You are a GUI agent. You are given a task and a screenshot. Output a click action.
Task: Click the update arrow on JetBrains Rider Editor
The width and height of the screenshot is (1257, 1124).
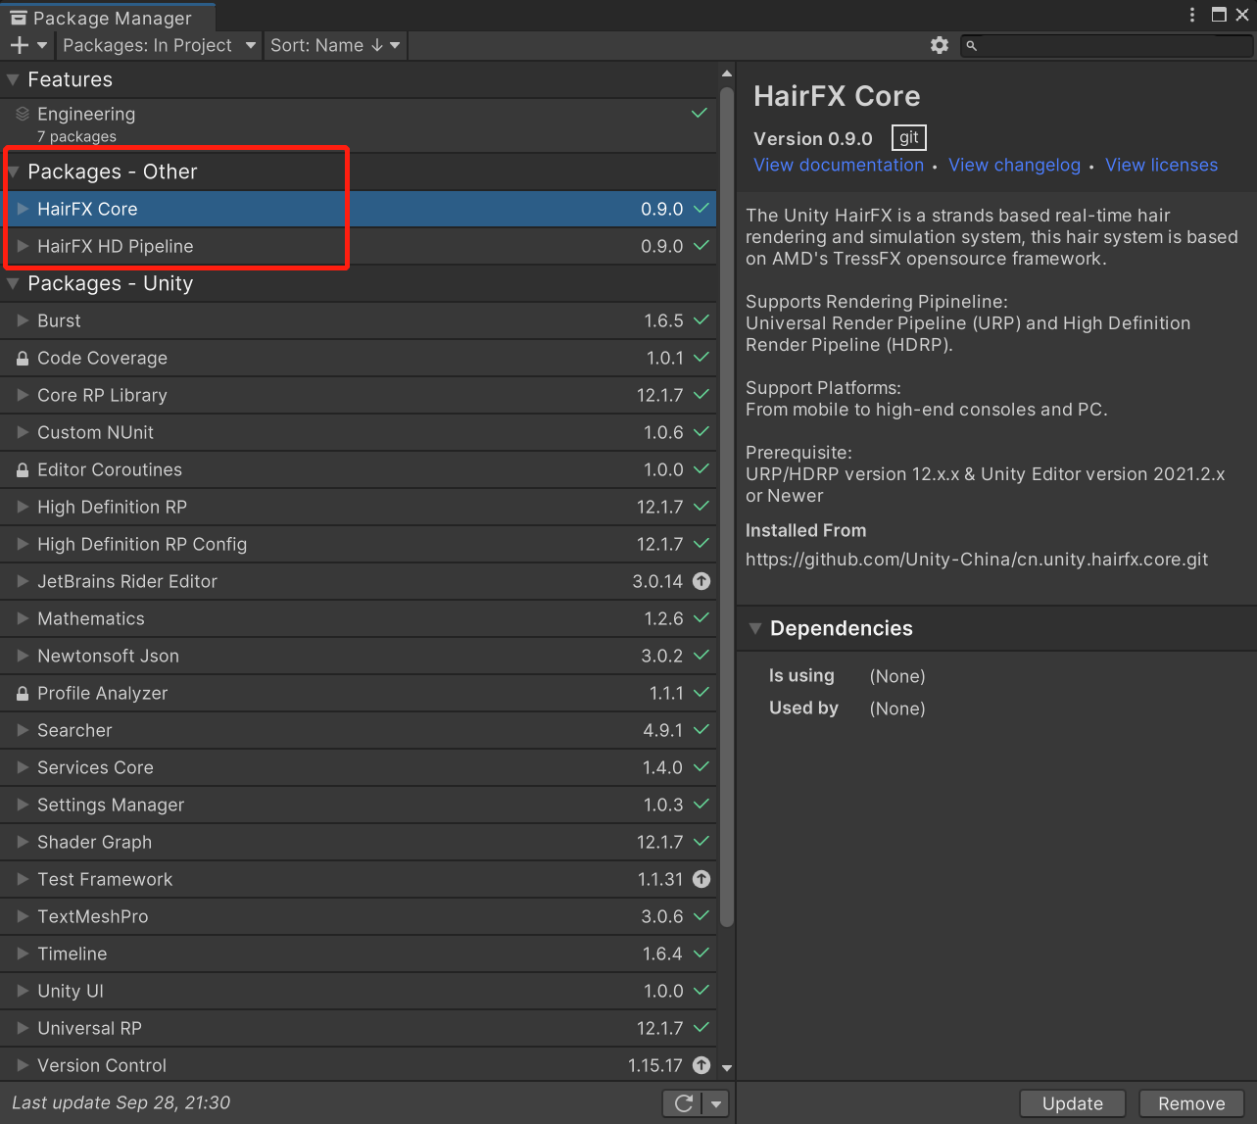click(x=701, y=581)
